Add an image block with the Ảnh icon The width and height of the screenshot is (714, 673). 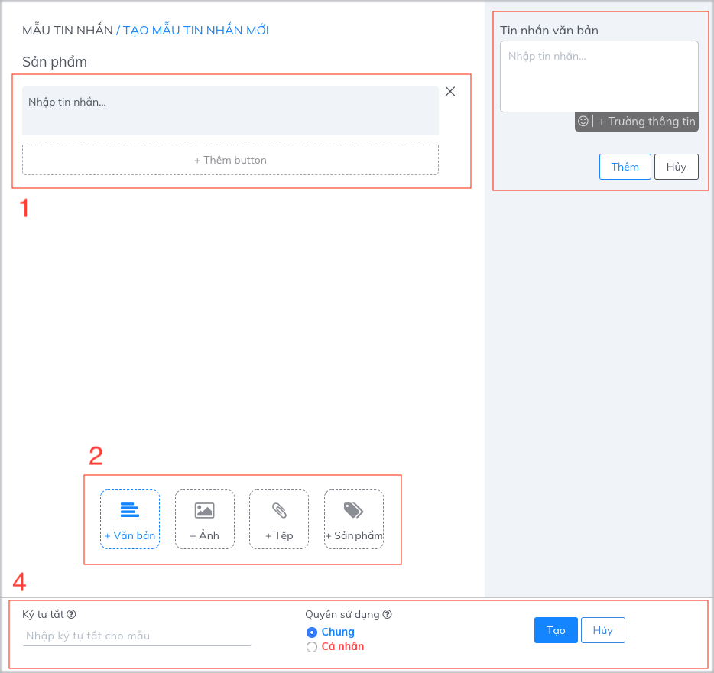click(x=204, y=519)
